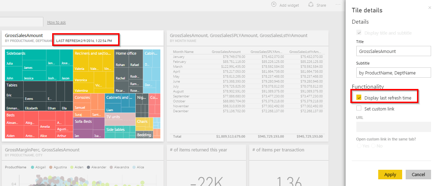The width and height of the screenshot is (436, 186).
Task: Click the Share icon in top bar
Action: [311, 5]
